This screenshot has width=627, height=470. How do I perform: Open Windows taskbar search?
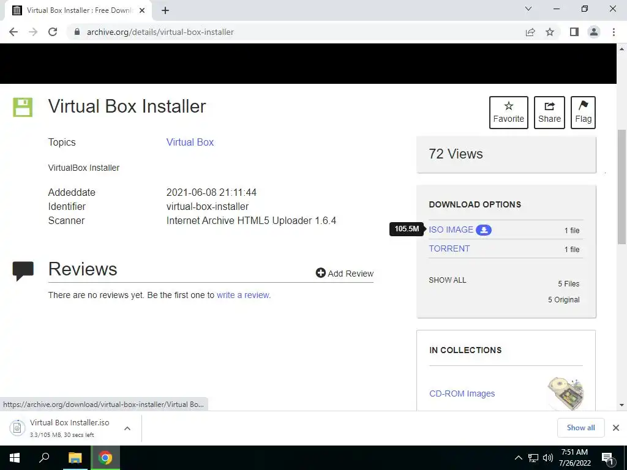pos(44,458)
